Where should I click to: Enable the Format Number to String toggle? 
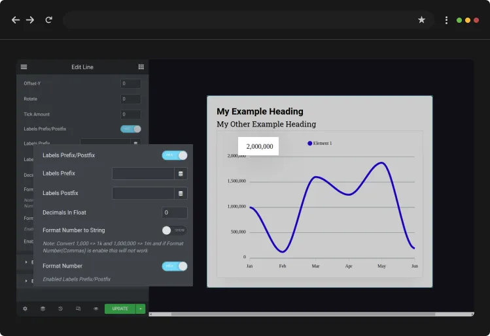pos(175,230)
